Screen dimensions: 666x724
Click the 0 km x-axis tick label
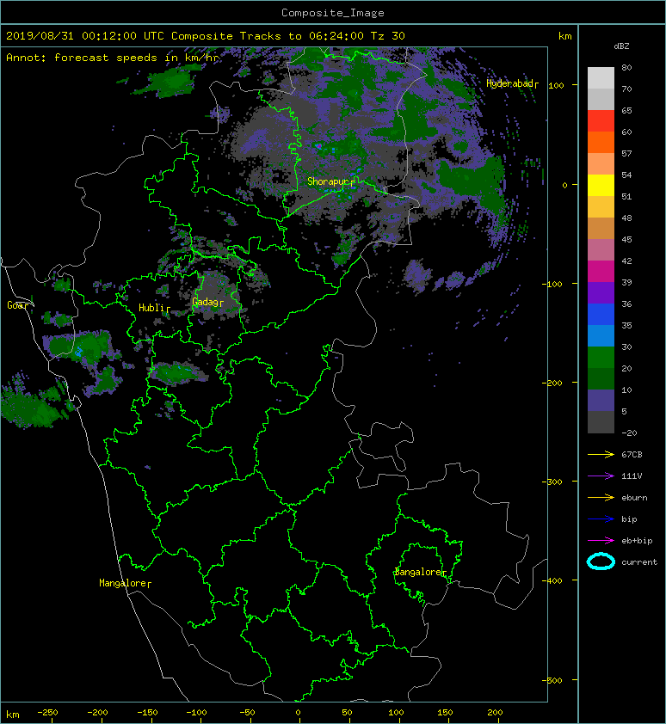coord(298,713)
